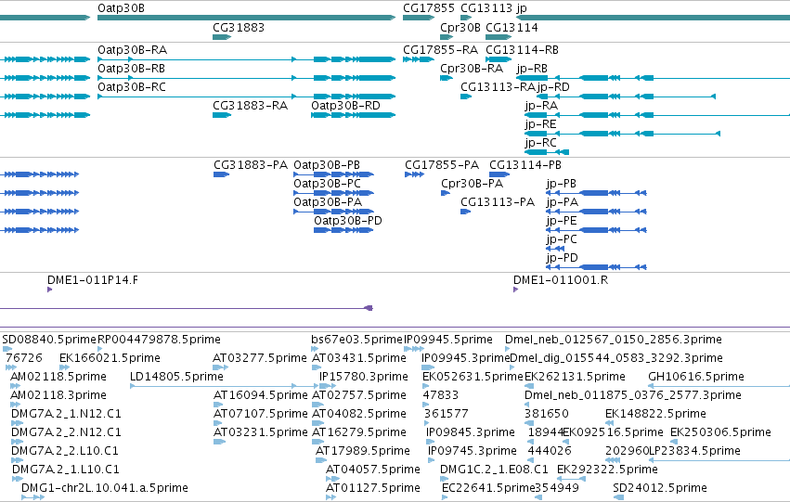The height and width of the screenshot is (502, 790).
Task: Click the Oatp30B-PC protein feature
Action: 333,193
